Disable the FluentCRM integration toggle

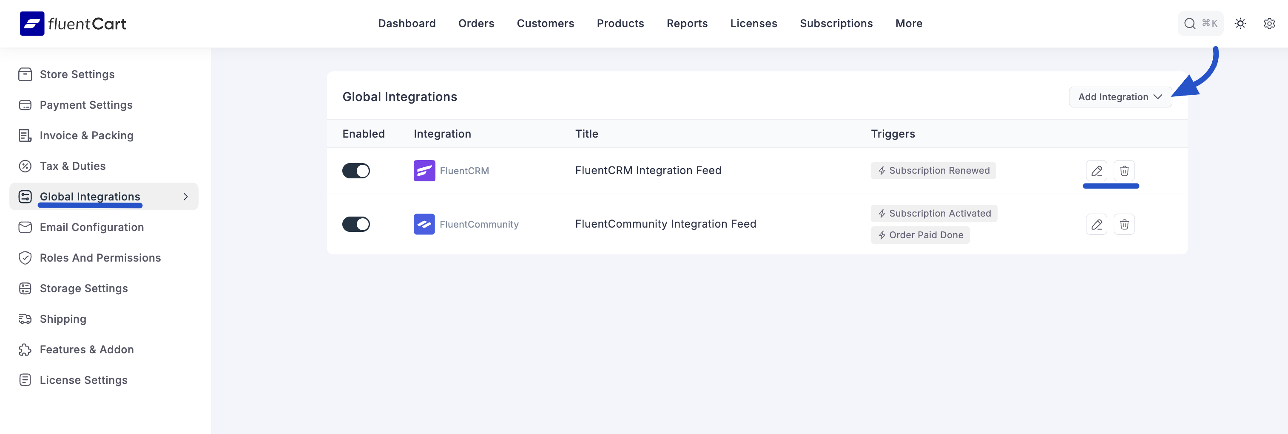click(x=355, y=170)
